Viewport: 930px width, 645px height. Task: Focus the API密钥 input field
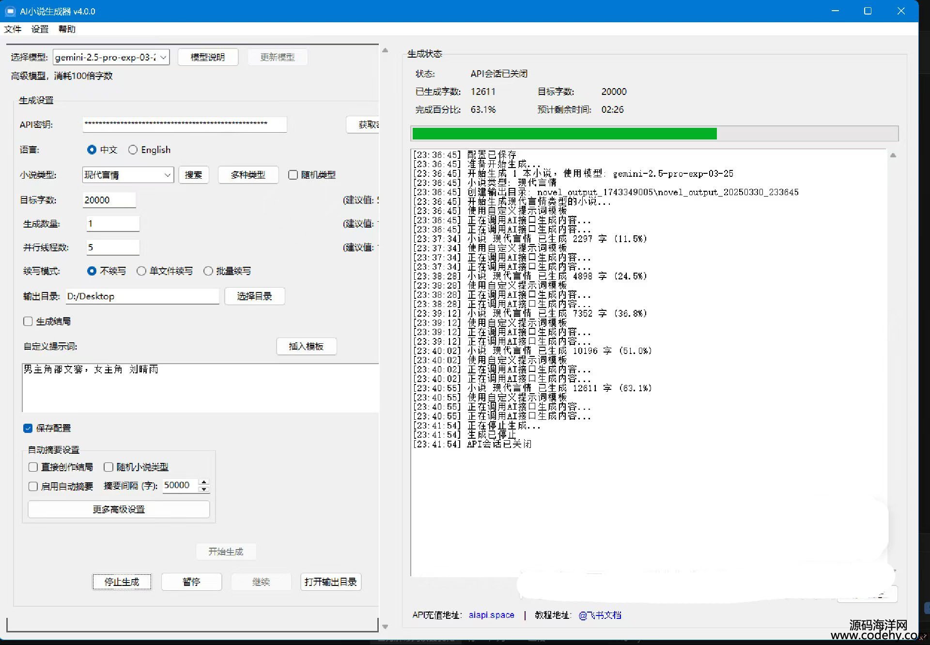pyautogui.click(x=185, y=124)
